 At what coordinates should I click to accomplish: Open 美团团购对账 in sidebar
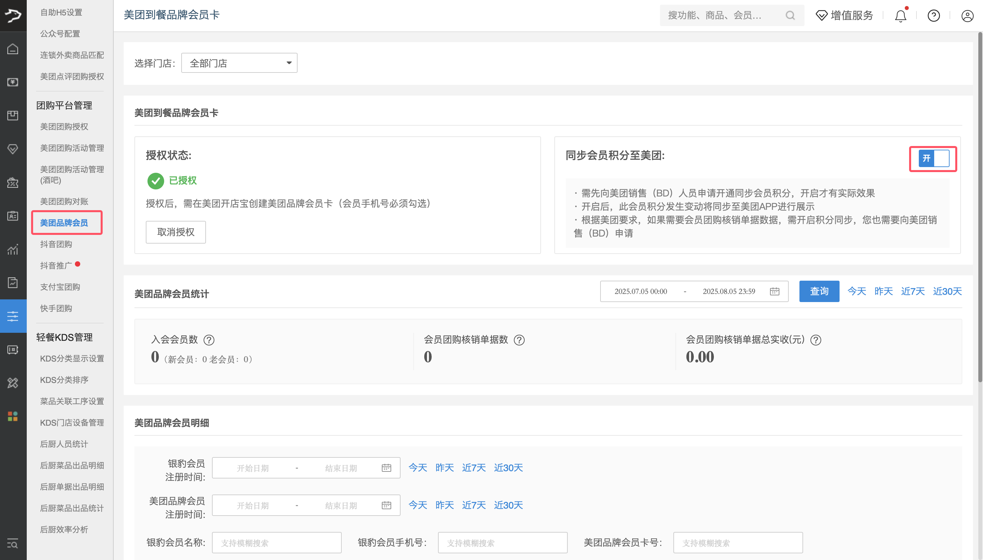coord(64,201)
